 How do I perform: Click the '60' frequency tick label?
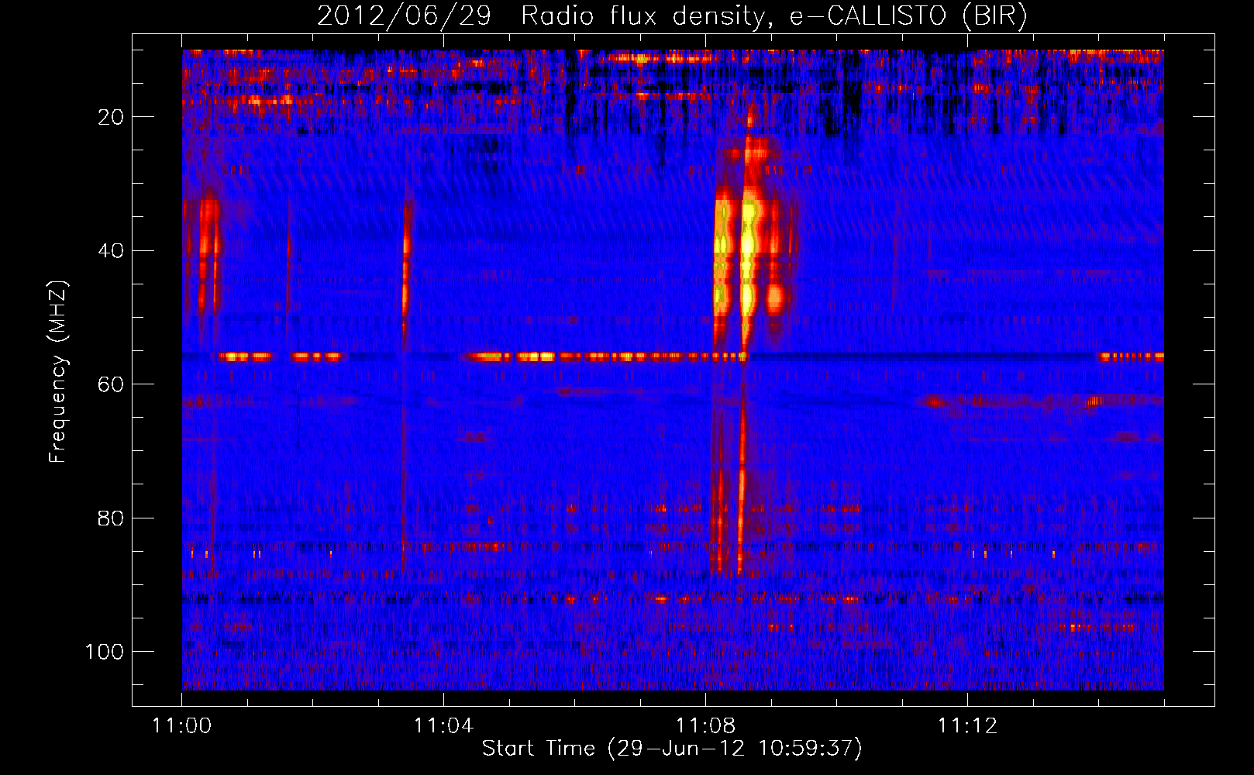click(x=112, y=384)
